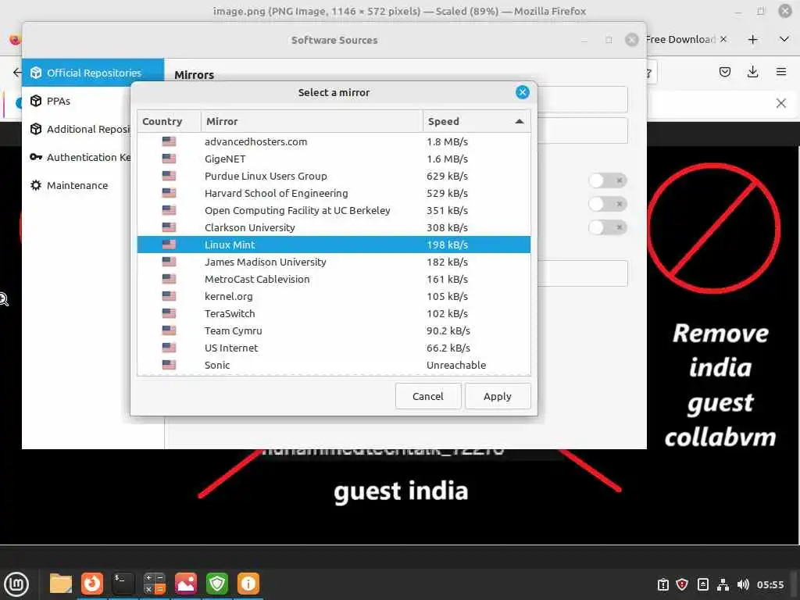Screen dimensions: 800x600
Task: Select the Clarkson University mirror
Action: (x=334, y=227)
